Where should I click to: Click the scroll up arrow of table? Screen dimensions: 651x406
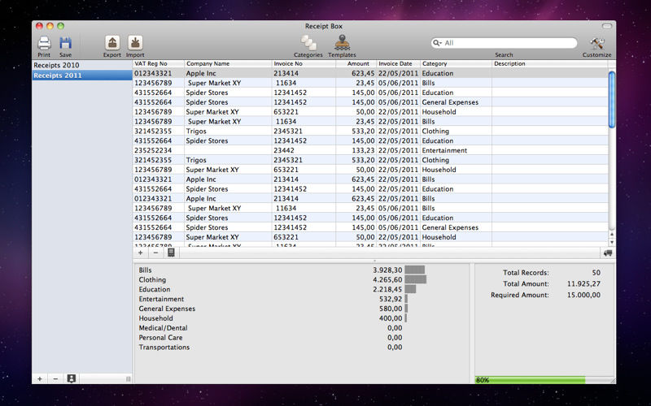[x=612, y=235]
